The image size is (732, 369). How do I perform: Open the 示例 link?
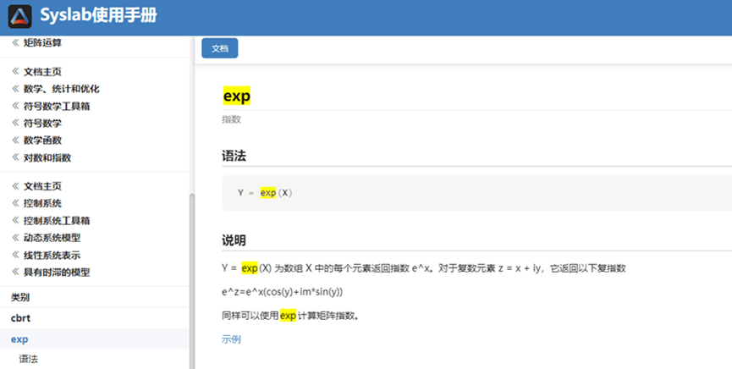231,339
